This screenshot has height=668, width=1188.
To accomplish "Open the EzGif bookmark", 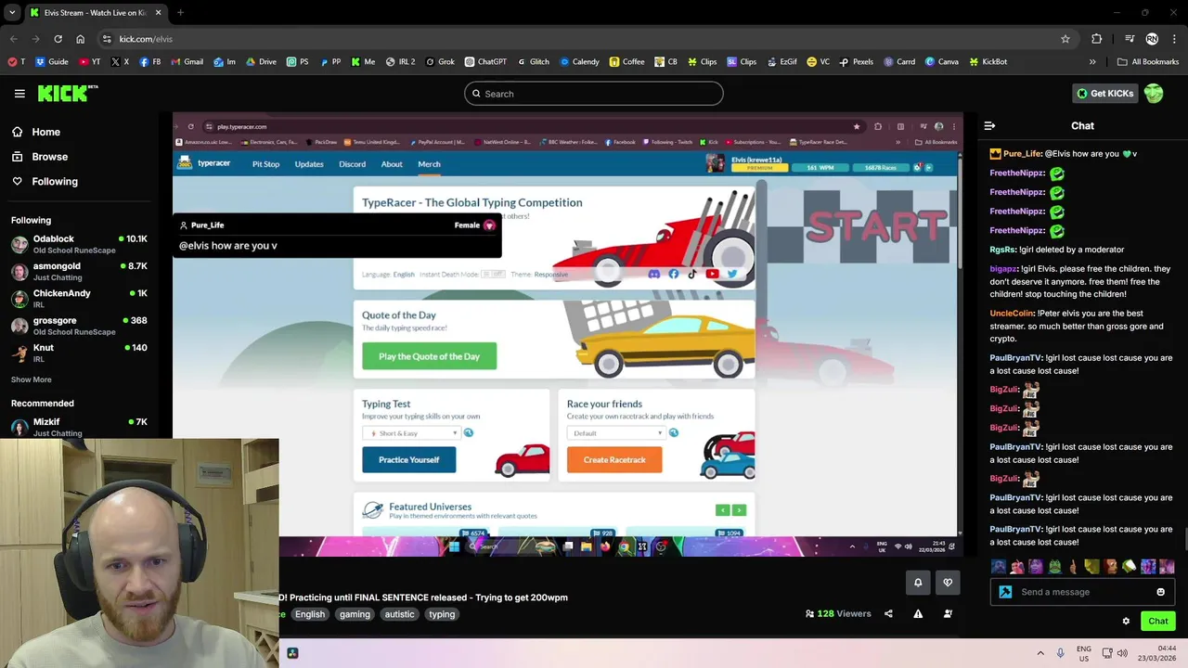I will pyautogui.click(x=781, y=61).
